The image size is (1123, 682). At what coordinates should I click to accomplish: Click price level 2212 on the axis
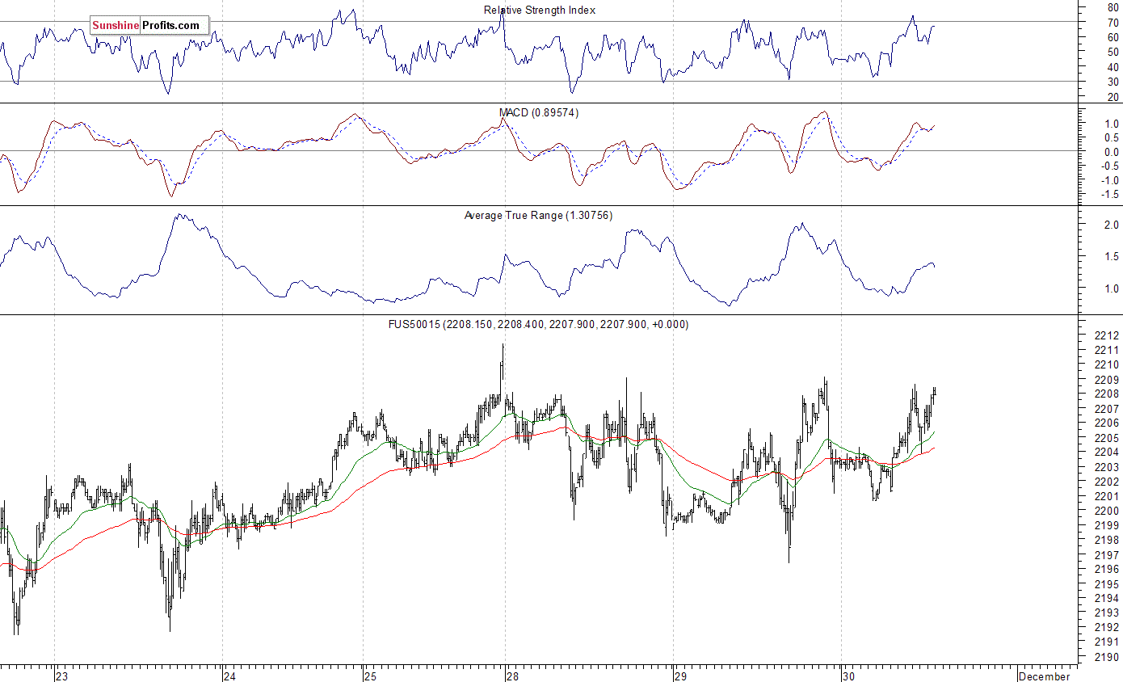tap(1108, 335)
